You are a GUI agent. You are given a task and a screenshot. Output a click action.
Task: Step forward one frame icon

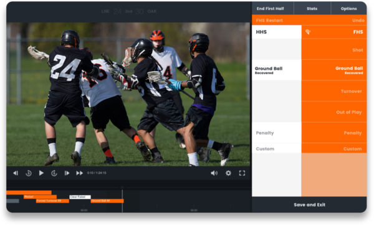pos(67,173)
